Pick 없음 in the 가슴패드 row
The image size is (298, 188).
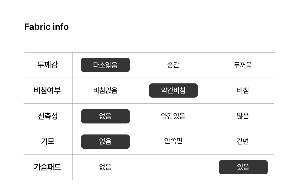click(105, 167)
